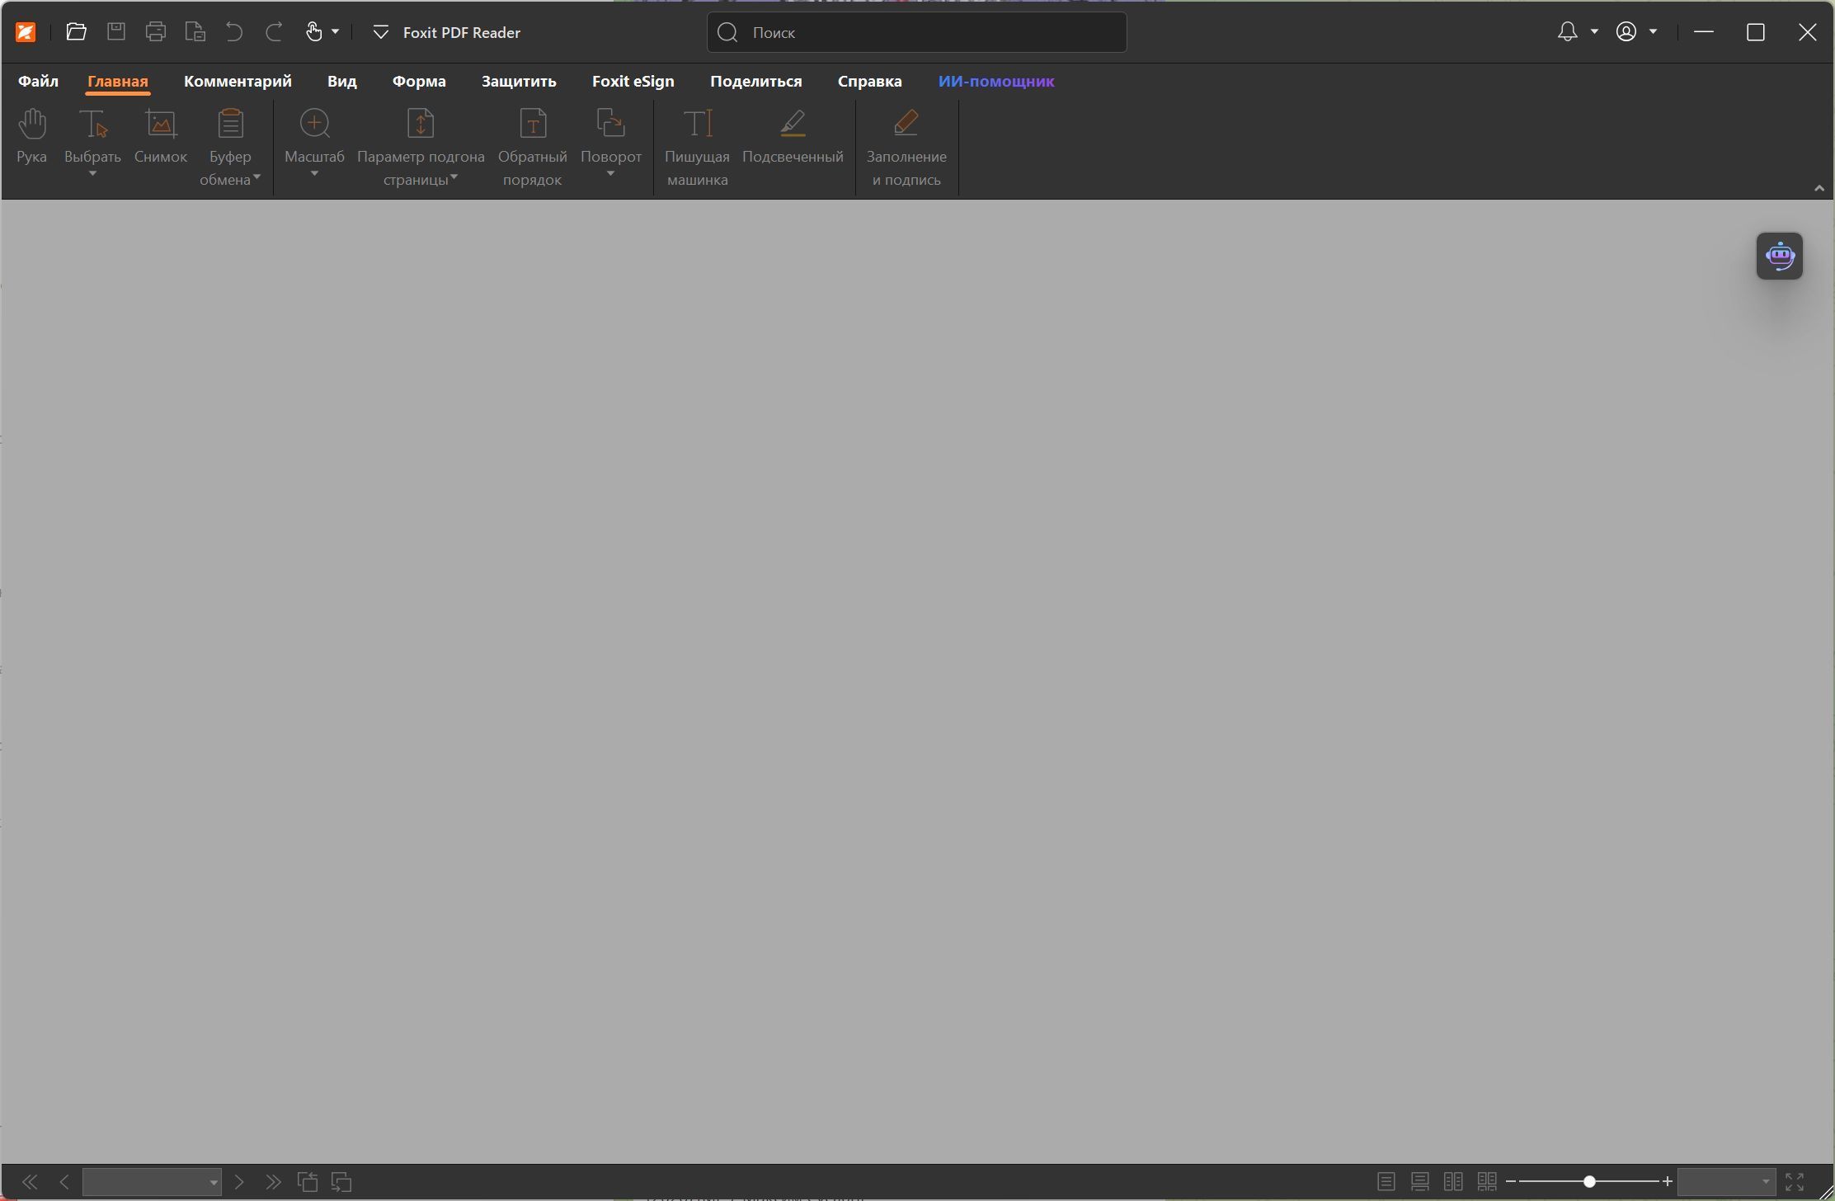The image size is (1835, 1201).
Task: Enable continuous facing view mode
Action: (1487, 1182)
